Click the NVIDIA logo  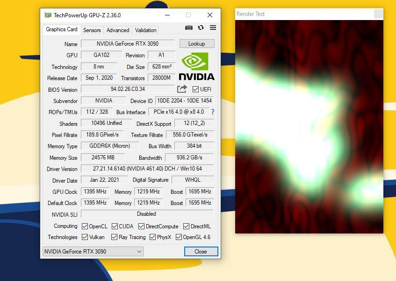click(x=196, y=67)
